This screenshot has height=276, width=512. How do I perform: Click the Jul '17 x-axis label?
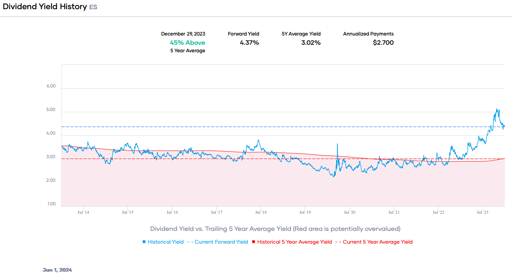pos(217,212)
